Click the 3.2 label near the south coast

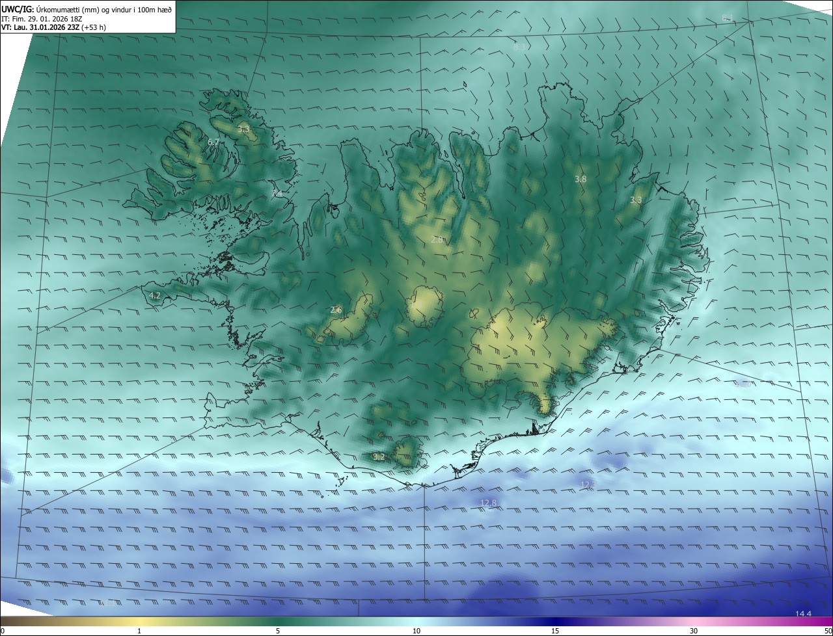(x=378, y=457)
